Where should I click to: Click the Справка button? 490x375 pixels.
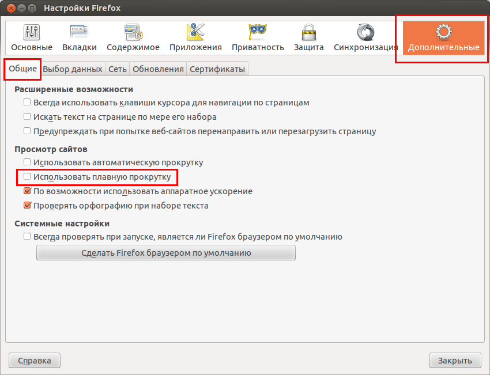[35, 361]
